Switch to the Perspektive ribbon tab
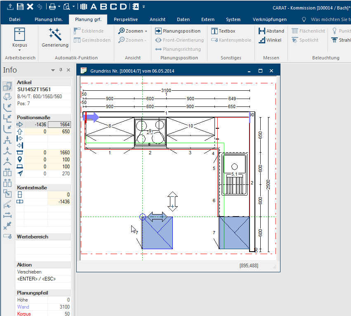This screenshot has width=351, height=316. pos(125,19)
